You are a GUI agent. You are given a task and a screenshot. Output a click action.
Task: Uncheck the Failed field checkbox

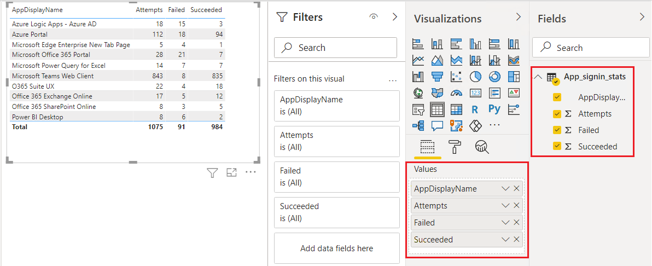point(557,130)
